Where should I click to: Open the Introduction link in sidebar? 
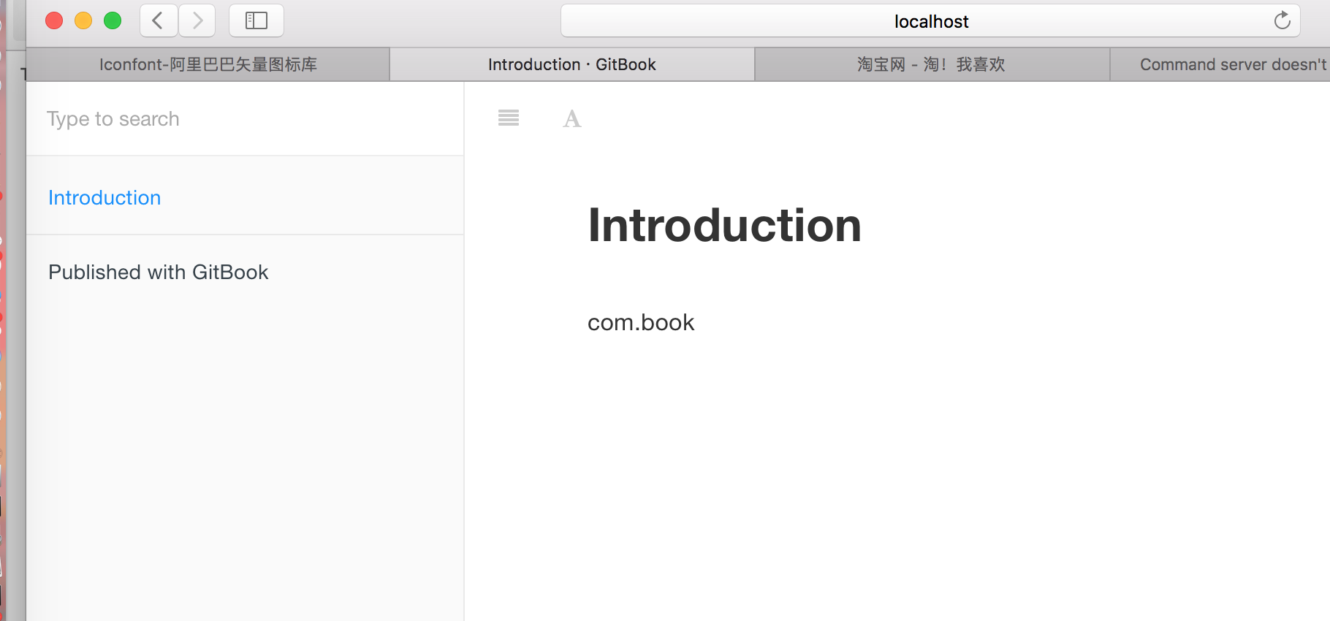pyautogui.click(x=104, y=197)
